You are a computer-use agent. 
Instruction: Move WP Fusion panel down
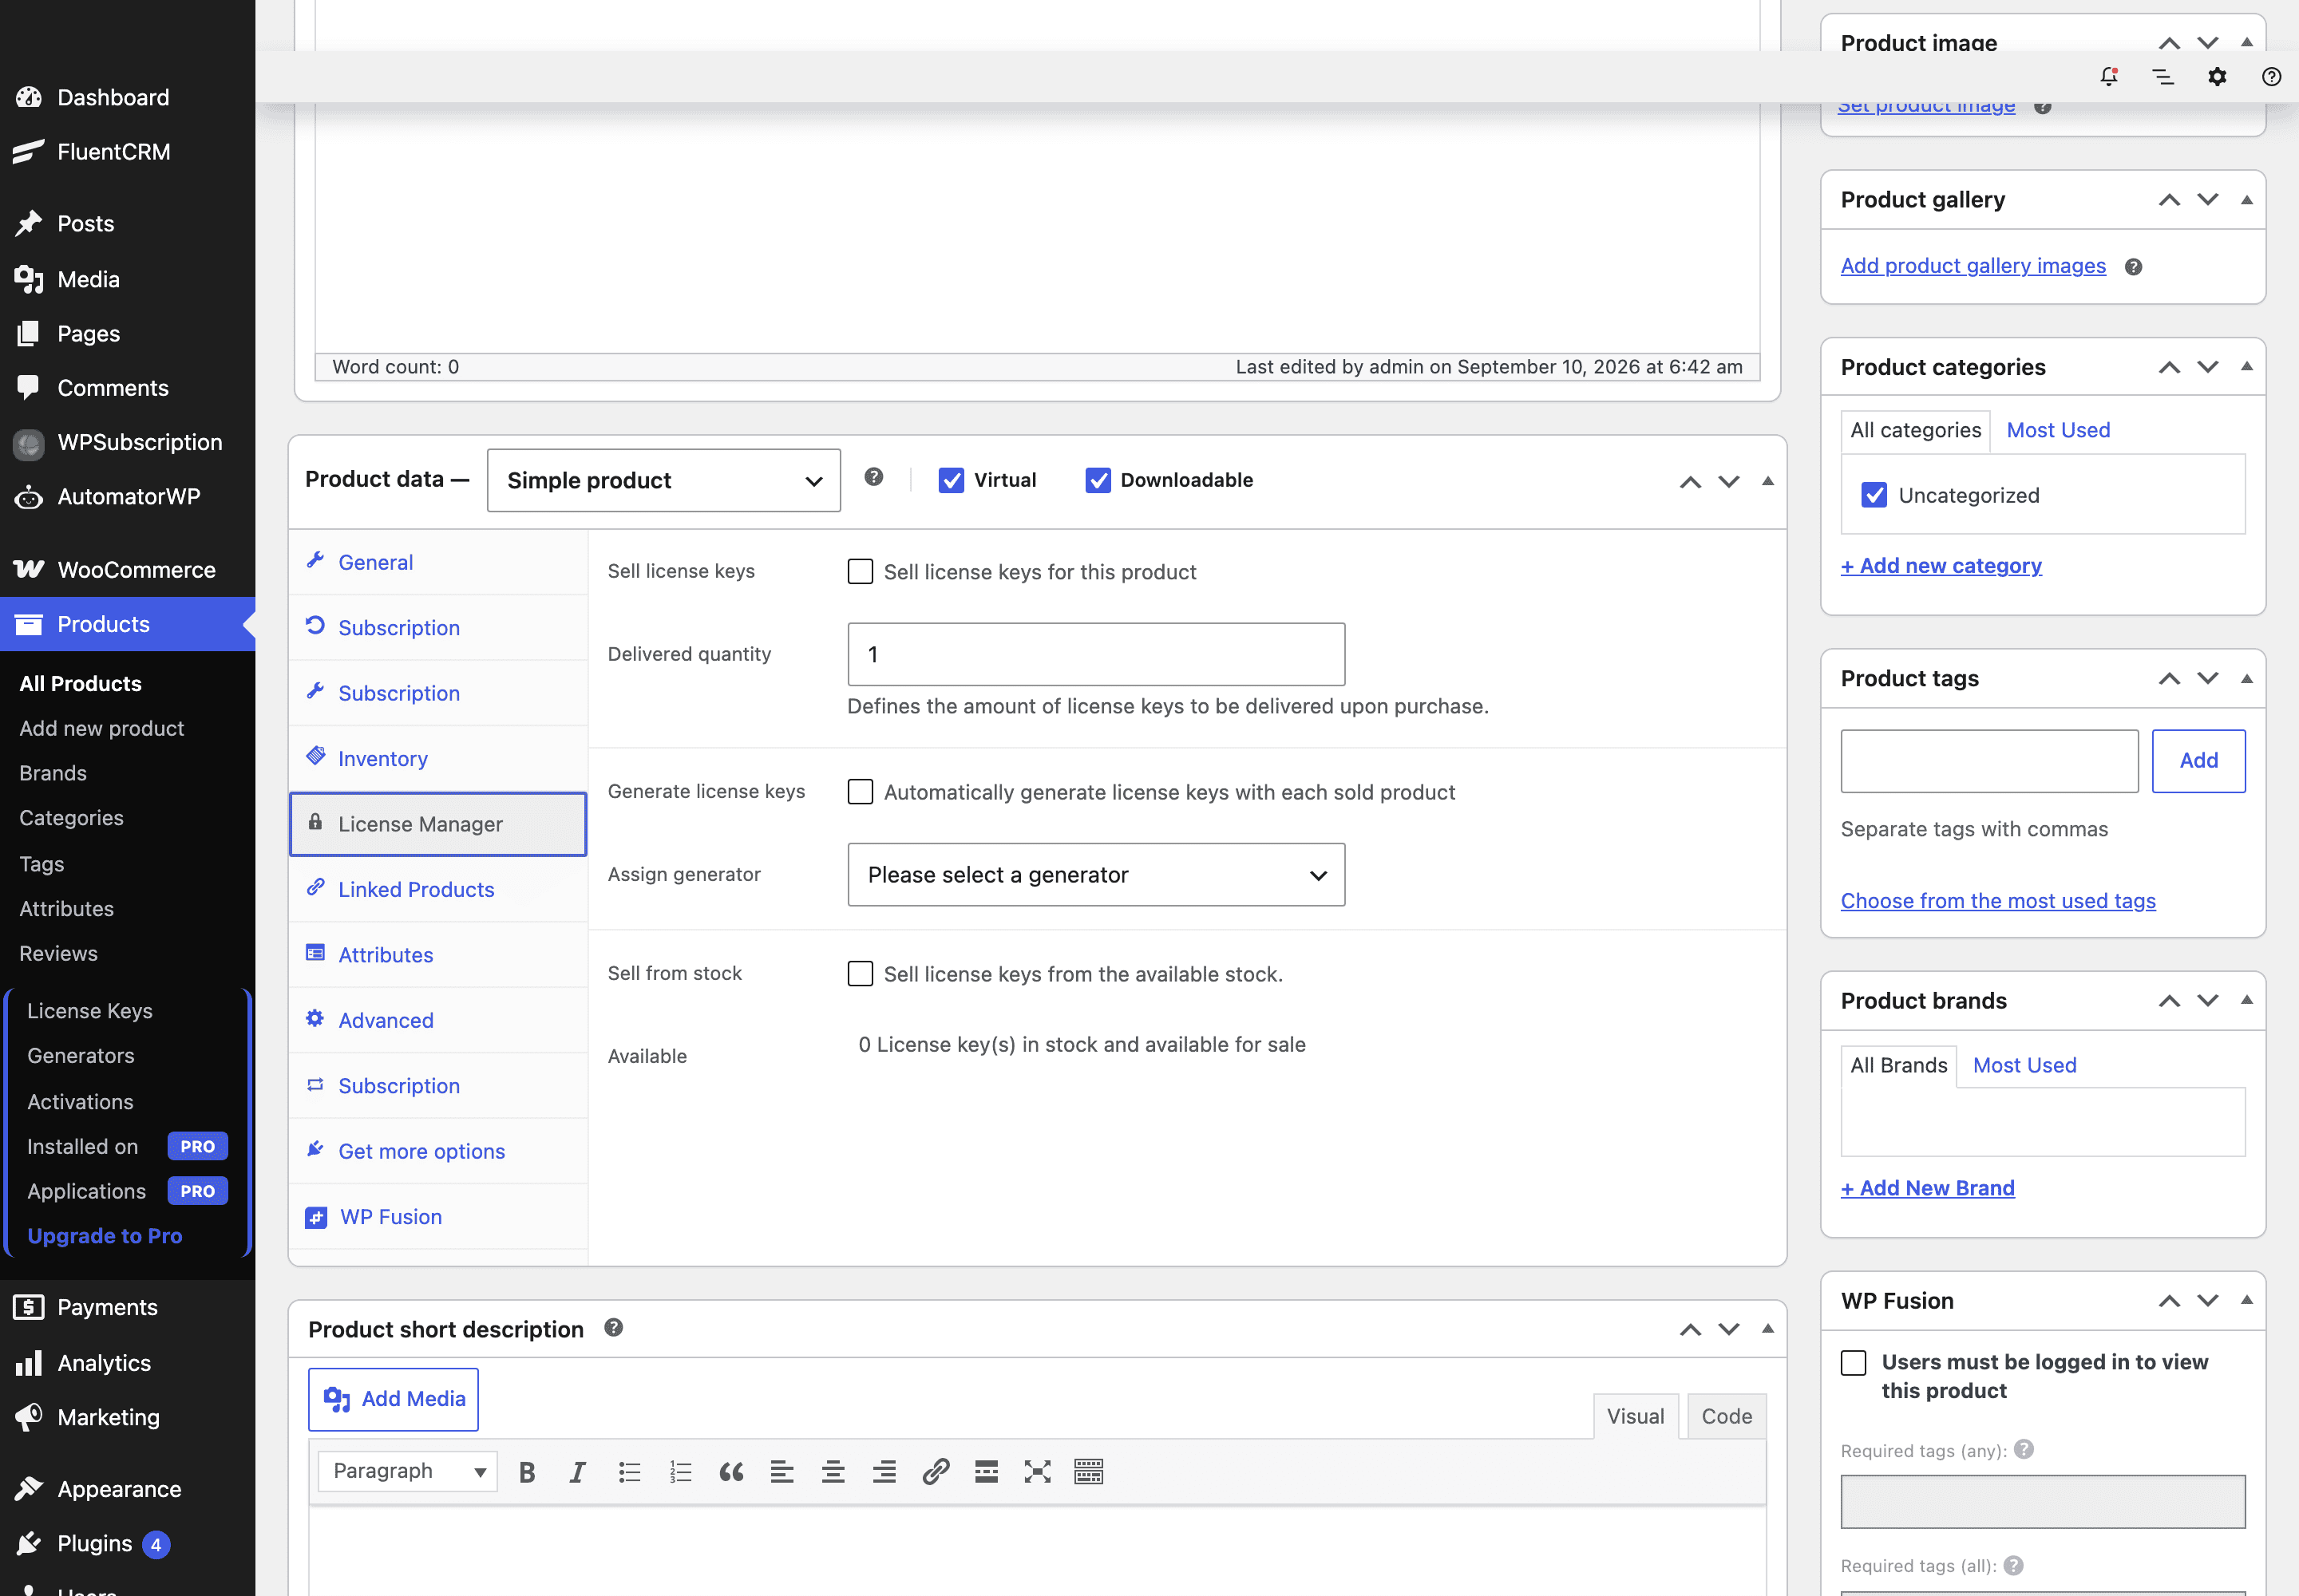(x=2207, y=1301)
